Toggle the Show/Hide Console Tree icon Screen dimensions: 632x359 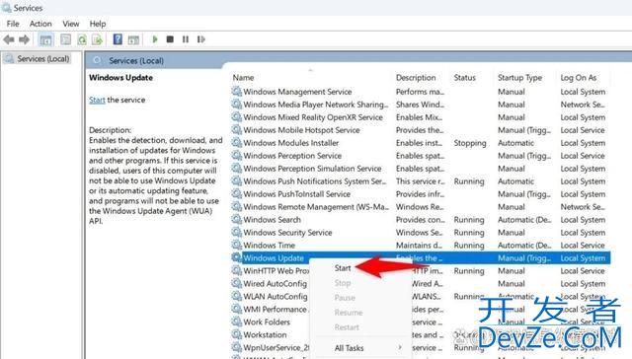point(45,39)
